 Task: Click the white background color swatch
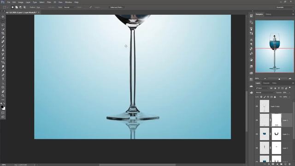click(x=4, y=108)
